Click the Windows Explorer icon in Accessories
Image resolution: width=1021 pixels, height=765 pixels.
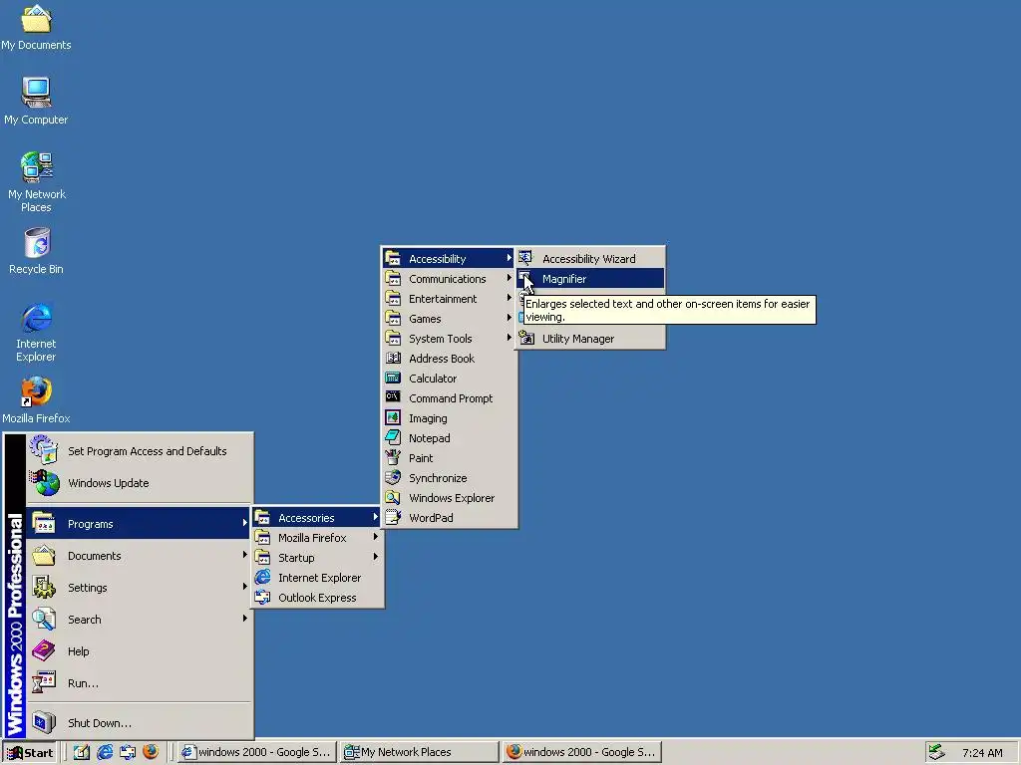[393, 498]
